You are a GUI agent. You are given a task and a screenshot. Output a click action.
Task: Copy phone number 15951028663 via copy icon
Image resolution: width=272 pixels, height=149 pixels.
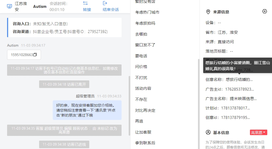coord(35,55)
